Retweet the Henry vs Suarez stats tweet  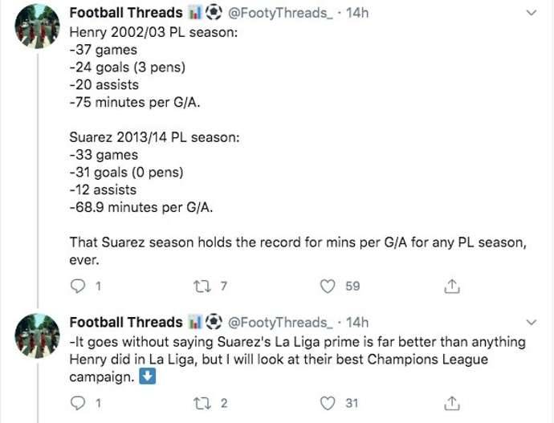tap(202, 286)
